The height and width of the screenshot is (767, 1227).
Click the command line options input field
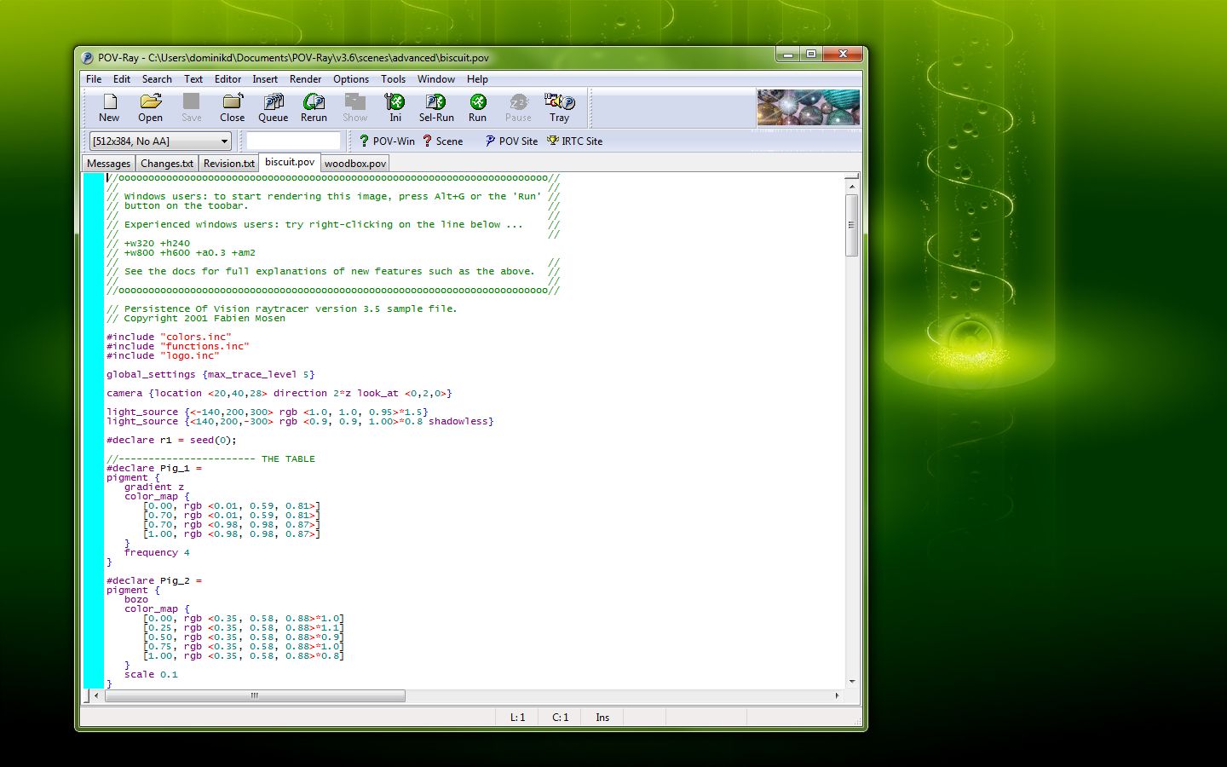(x=293, y=141)
